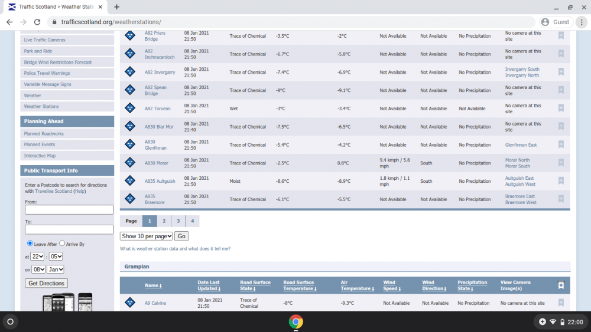Click the station icon beside A835 Braemore
This screenshot has height=332, width=591.
tap(129, 199)
